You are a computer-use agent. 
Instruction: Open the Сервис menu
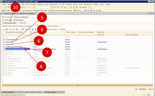pyautogui.click(x=96, y=4)
